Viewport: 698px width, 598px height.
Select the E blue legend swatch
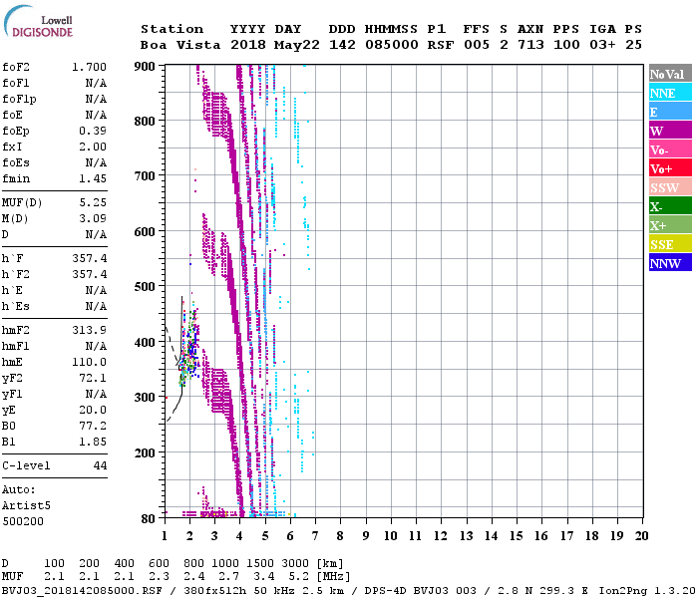coord(670,112)
